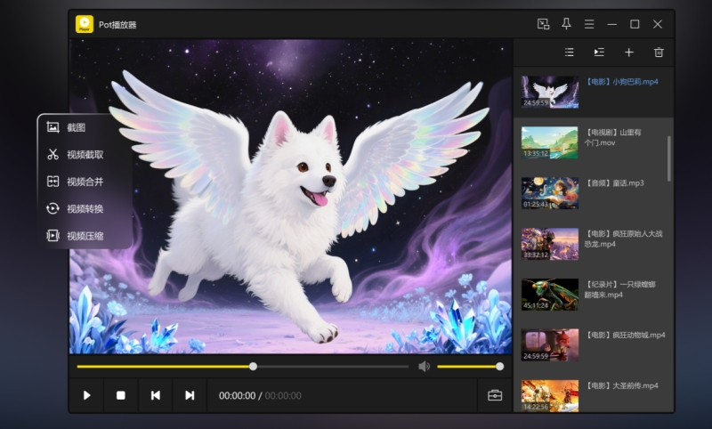The image size is (712, 429).
Task: Adjust the volume slider handle
Action: (x=499, y=366)
